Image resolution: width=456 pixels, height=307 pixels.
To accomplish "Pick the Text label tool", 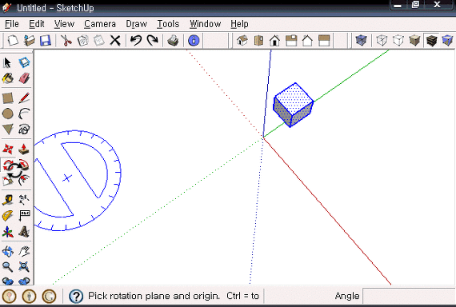I will pos(24,216).
